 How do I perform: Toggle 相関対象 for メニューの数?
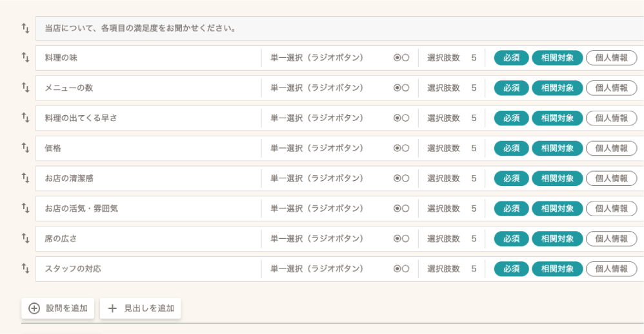(x=557, y=88)
